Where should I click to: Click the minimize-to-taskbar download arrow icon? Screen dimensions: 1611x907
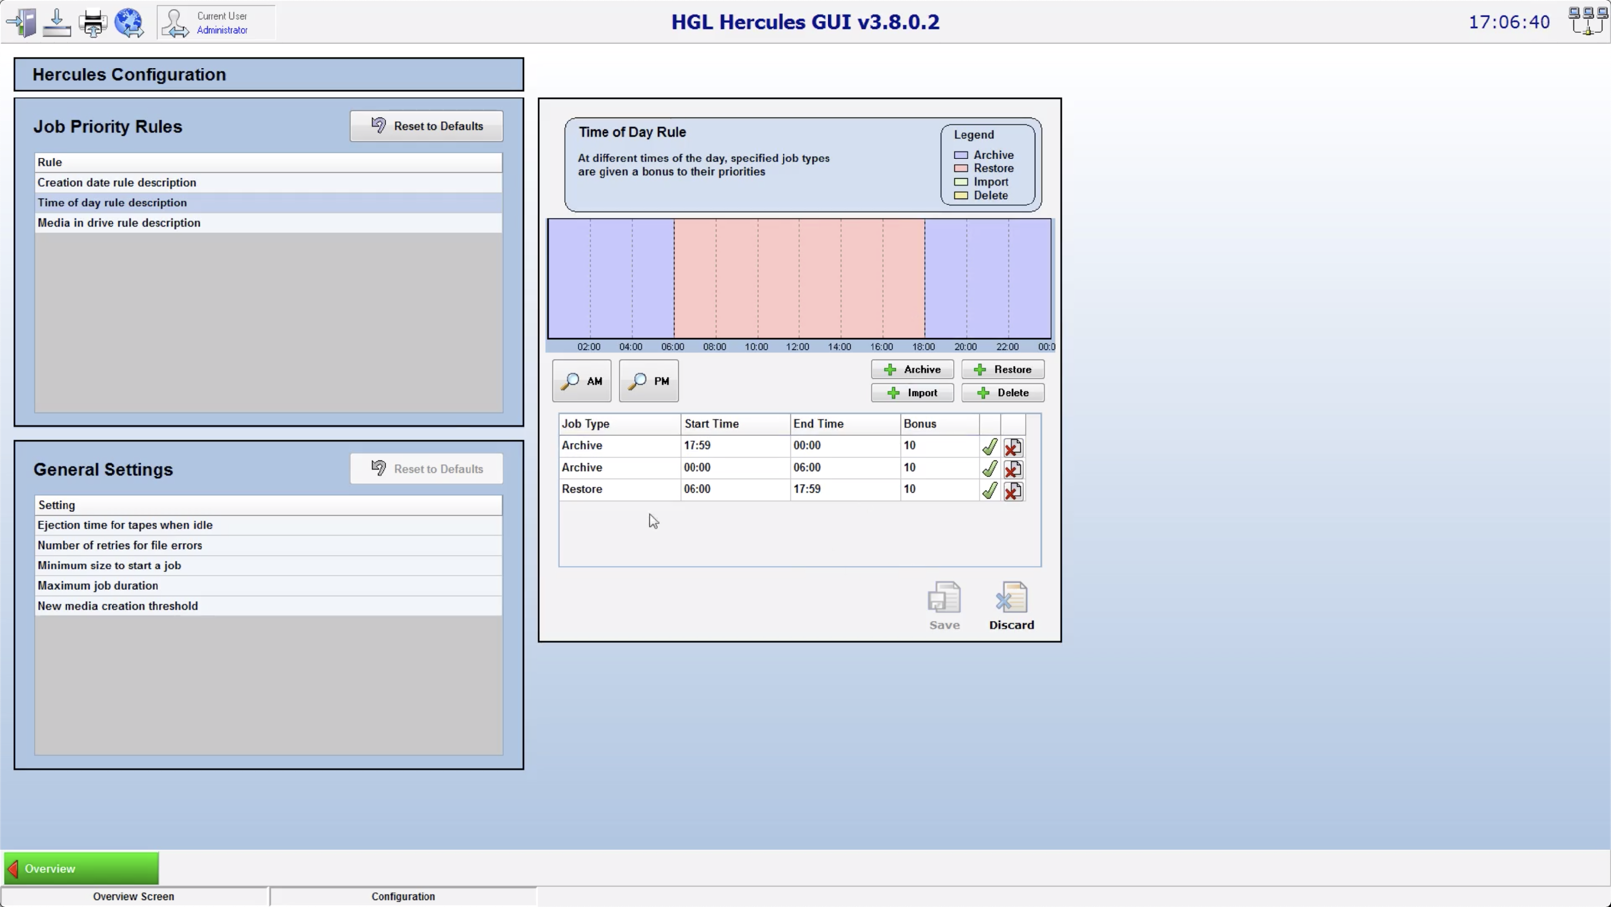coord(57,23)
